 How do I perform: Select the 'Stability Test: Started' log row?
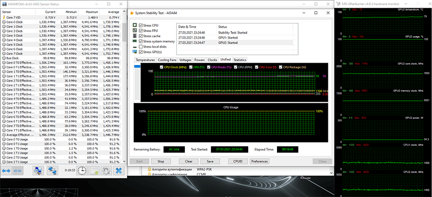pos(234,33)
